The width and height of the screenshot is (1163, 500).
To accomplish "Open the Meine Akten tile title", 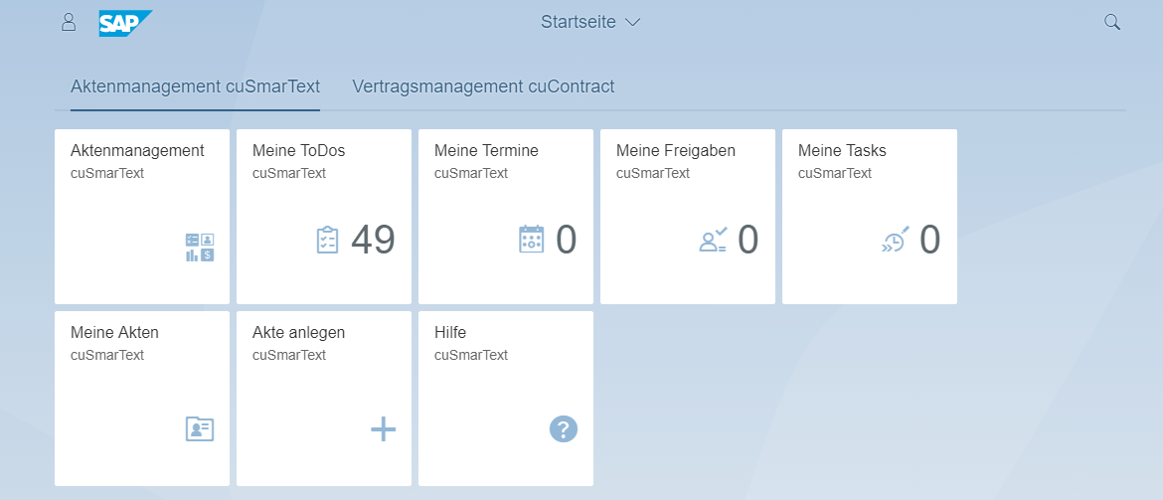I will 114,332.
